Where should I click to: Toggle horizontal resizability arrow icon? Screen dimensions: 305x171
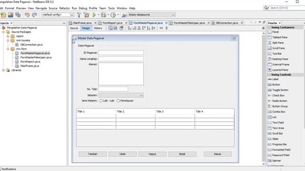[x=161, y=28]
